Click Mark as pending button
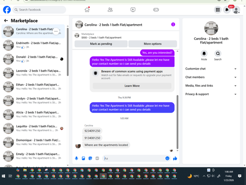The height and width of the screenshot is (185, 246). [101, 44]
